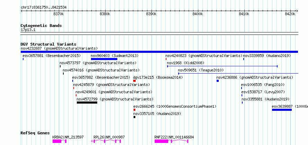308x145 pixels.
Task: Click nsv4572799 gnomAD variant label
Action: point(115,99)
